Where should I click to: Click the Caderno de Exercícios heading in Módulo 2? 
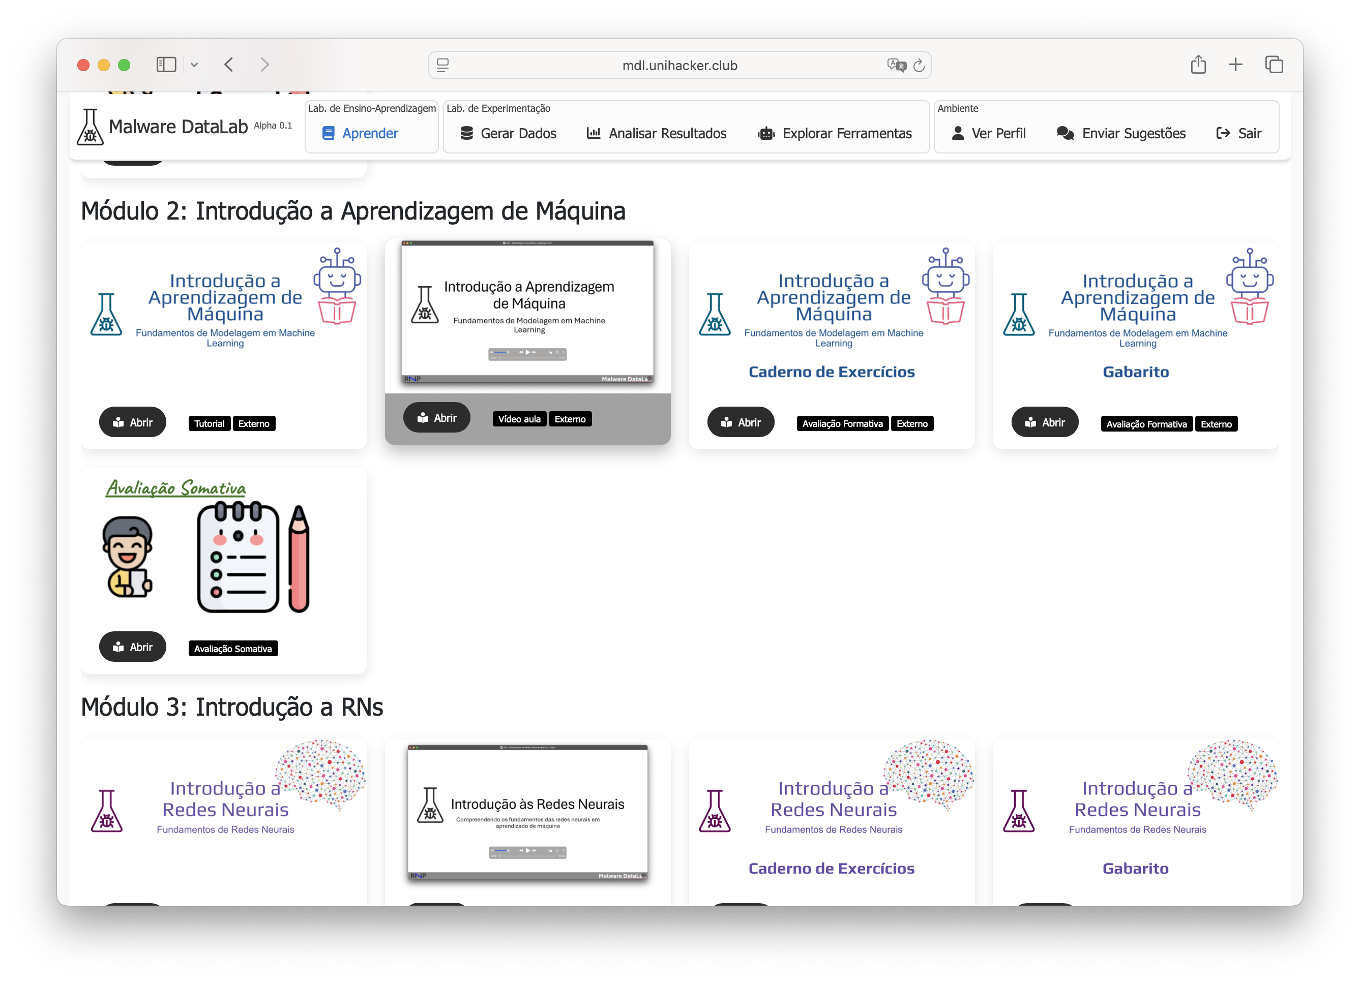pyautogui.click(x=832, y=372)
